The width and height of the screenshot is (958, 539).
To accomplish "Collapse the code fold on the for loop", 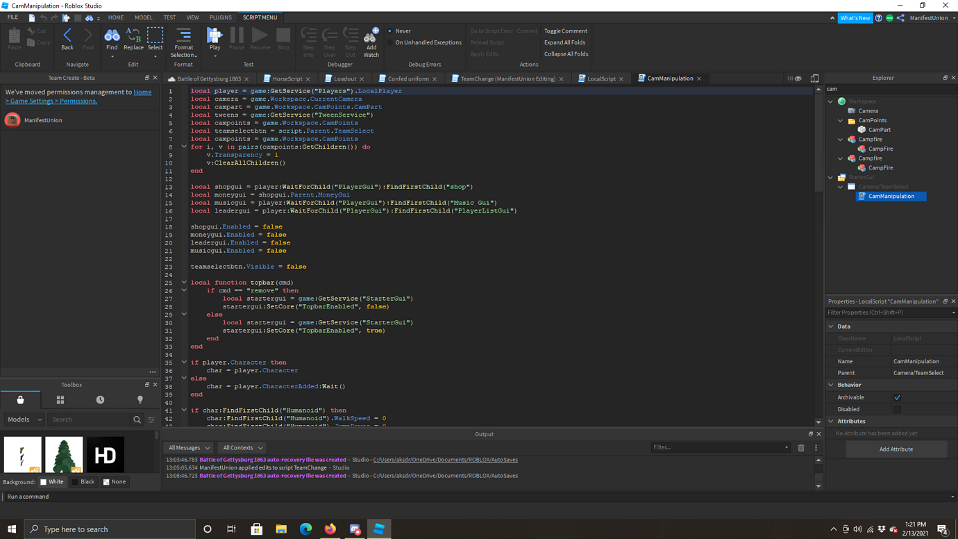I will pyautogui.click(x=183, y=147).
